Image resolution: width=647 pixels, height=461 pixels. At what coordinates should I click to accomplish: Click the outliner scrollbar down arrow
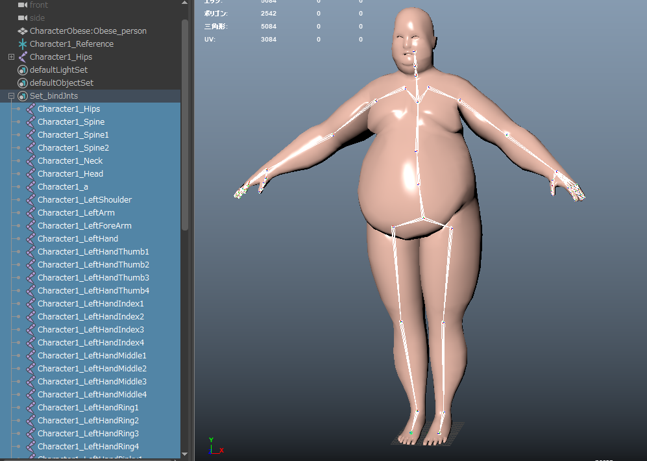(185, 454)
